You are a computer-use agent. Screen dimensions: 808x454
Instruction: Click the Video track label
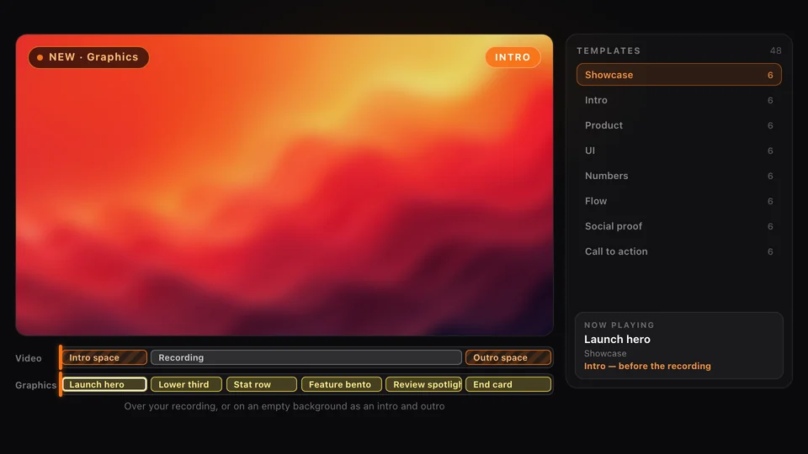pos(29,358)
